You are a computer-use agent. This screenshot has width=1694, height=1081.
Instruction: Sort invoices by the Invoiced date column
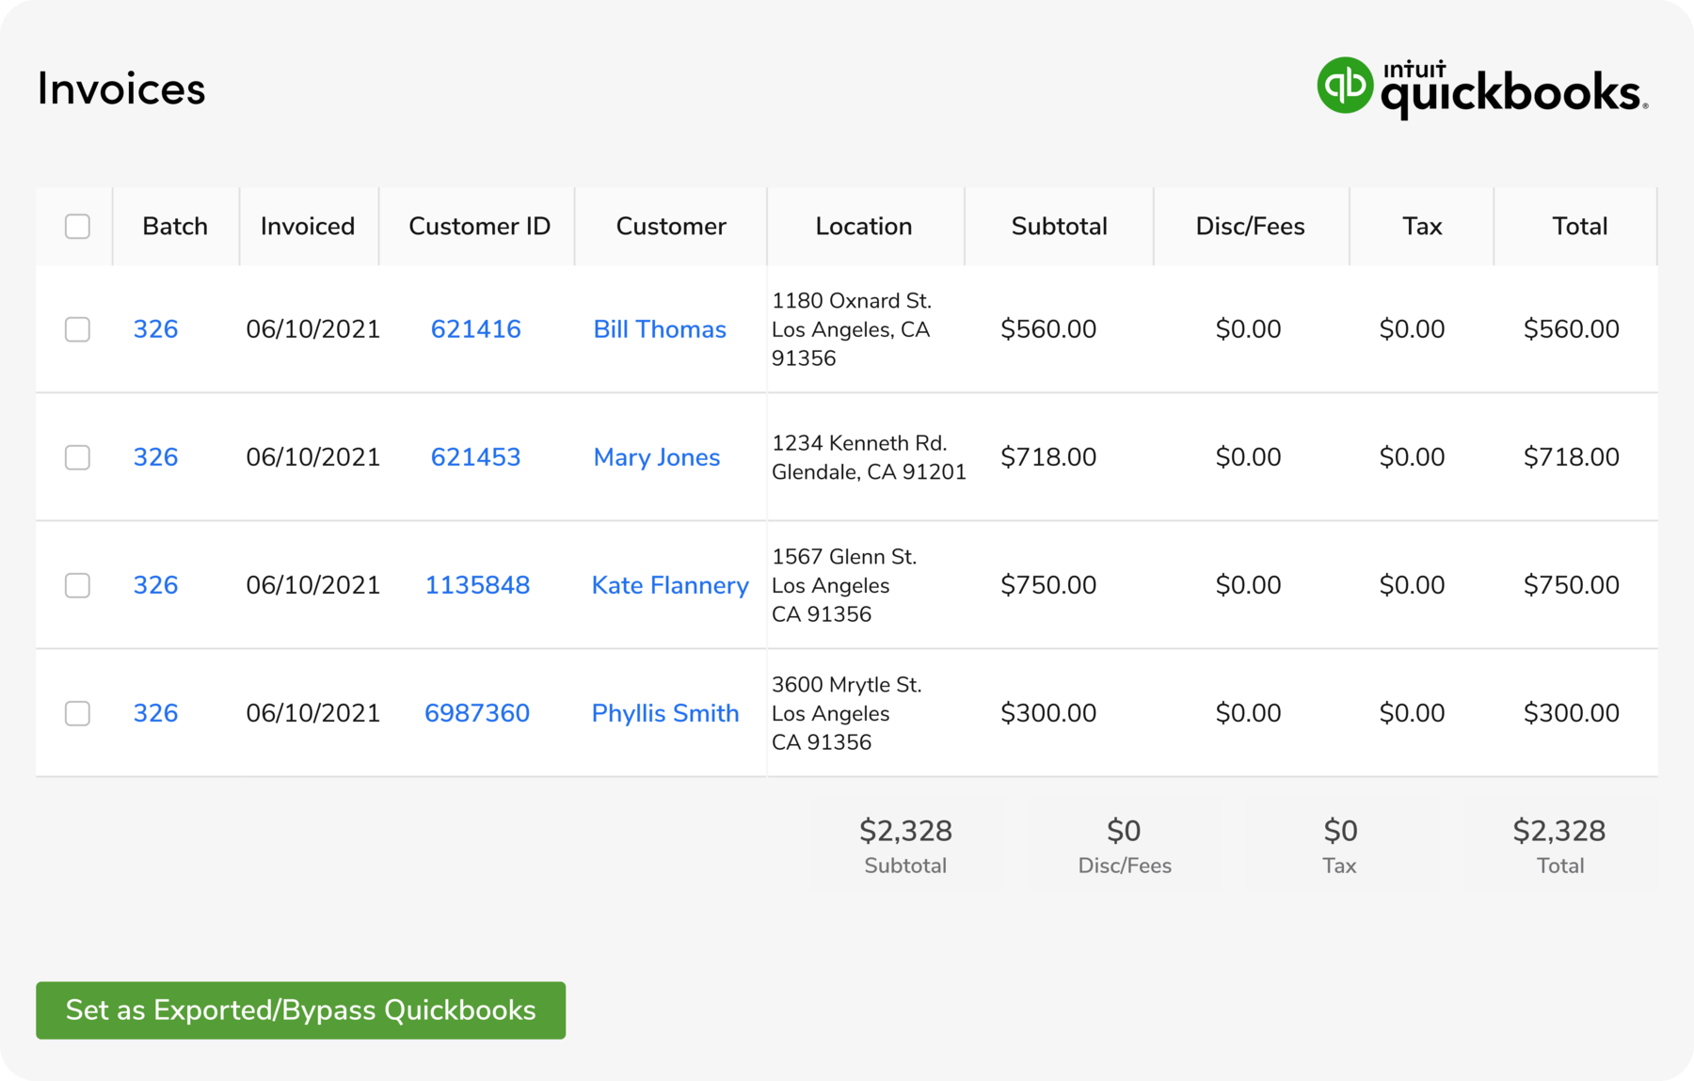tap(308, 226)
